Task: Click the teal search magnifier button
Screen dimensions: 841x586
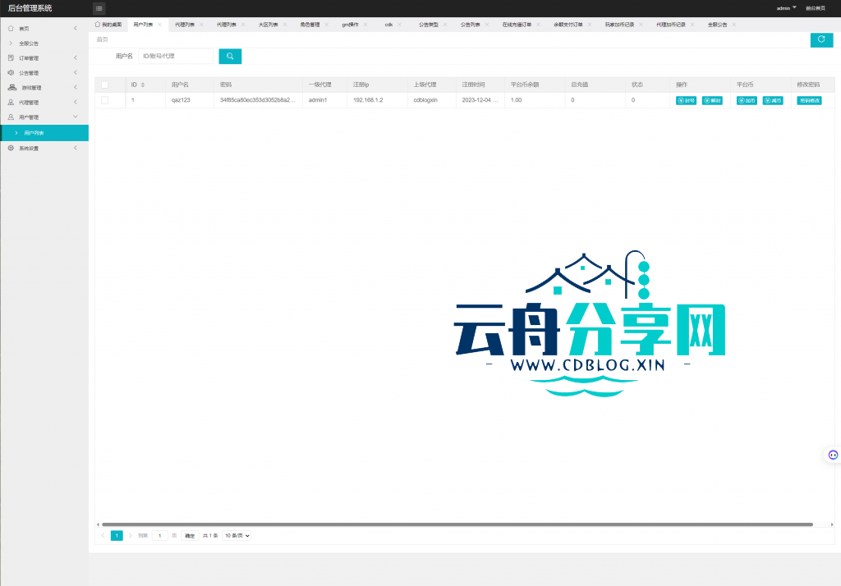Action: pyautogui.click(x=230, y=56)
